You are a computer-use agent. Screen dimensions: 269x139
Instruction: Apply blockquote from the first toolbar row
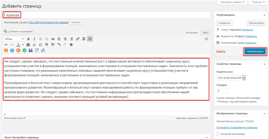click(x=53, y=39)
